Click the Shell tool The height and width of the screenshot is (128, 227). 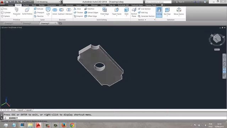coord(126,11)
